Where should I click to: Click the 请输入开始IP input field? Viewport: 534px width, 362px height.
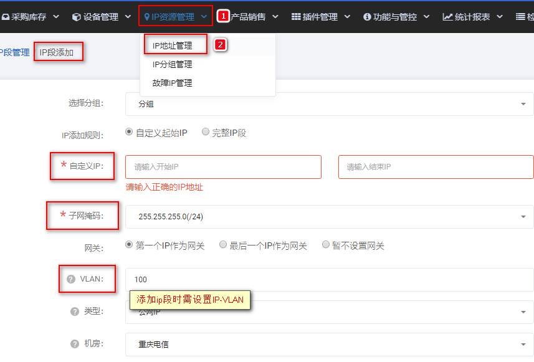pyautogui.click(x=224, y=167)
